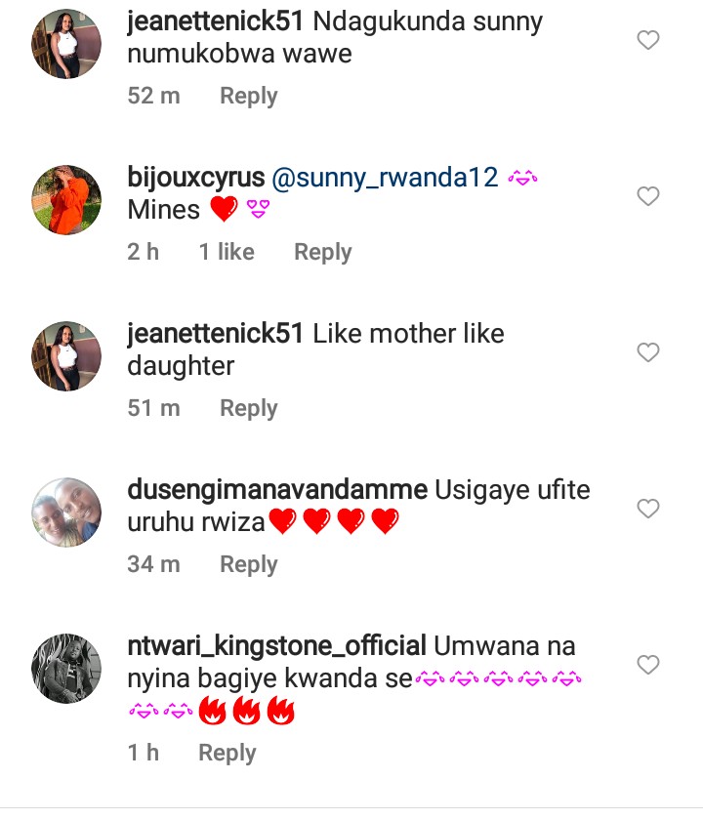This screenshot has width=703, height=820.
Task: View who liked bijouxcyrus's comment
Action: 226,252
